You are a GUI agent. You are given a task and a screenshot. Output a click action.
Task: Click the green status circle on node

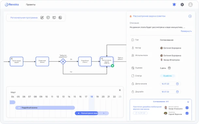pos(112,66)
